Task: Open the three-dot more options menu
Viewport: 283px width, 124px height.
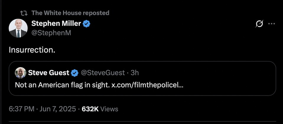Action: (271, 24)
